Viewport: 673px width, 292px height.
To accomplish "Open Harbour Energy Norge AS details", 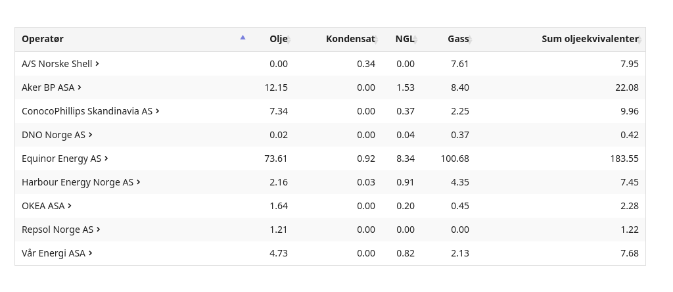I will coord(81,182).
